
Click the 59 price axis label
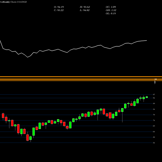click(154, 137)
